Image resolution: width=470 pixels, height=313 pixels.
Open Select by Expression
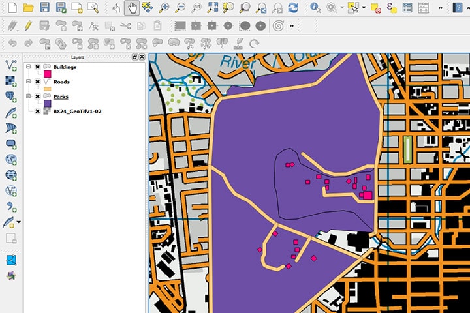(392, 8)
